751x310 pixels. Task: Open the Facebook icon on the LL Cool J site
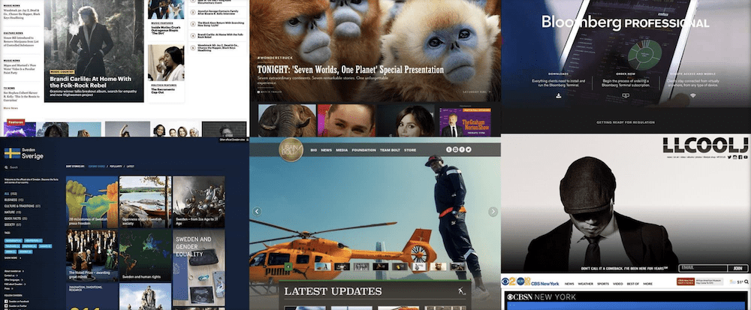[x=740, y=157]
